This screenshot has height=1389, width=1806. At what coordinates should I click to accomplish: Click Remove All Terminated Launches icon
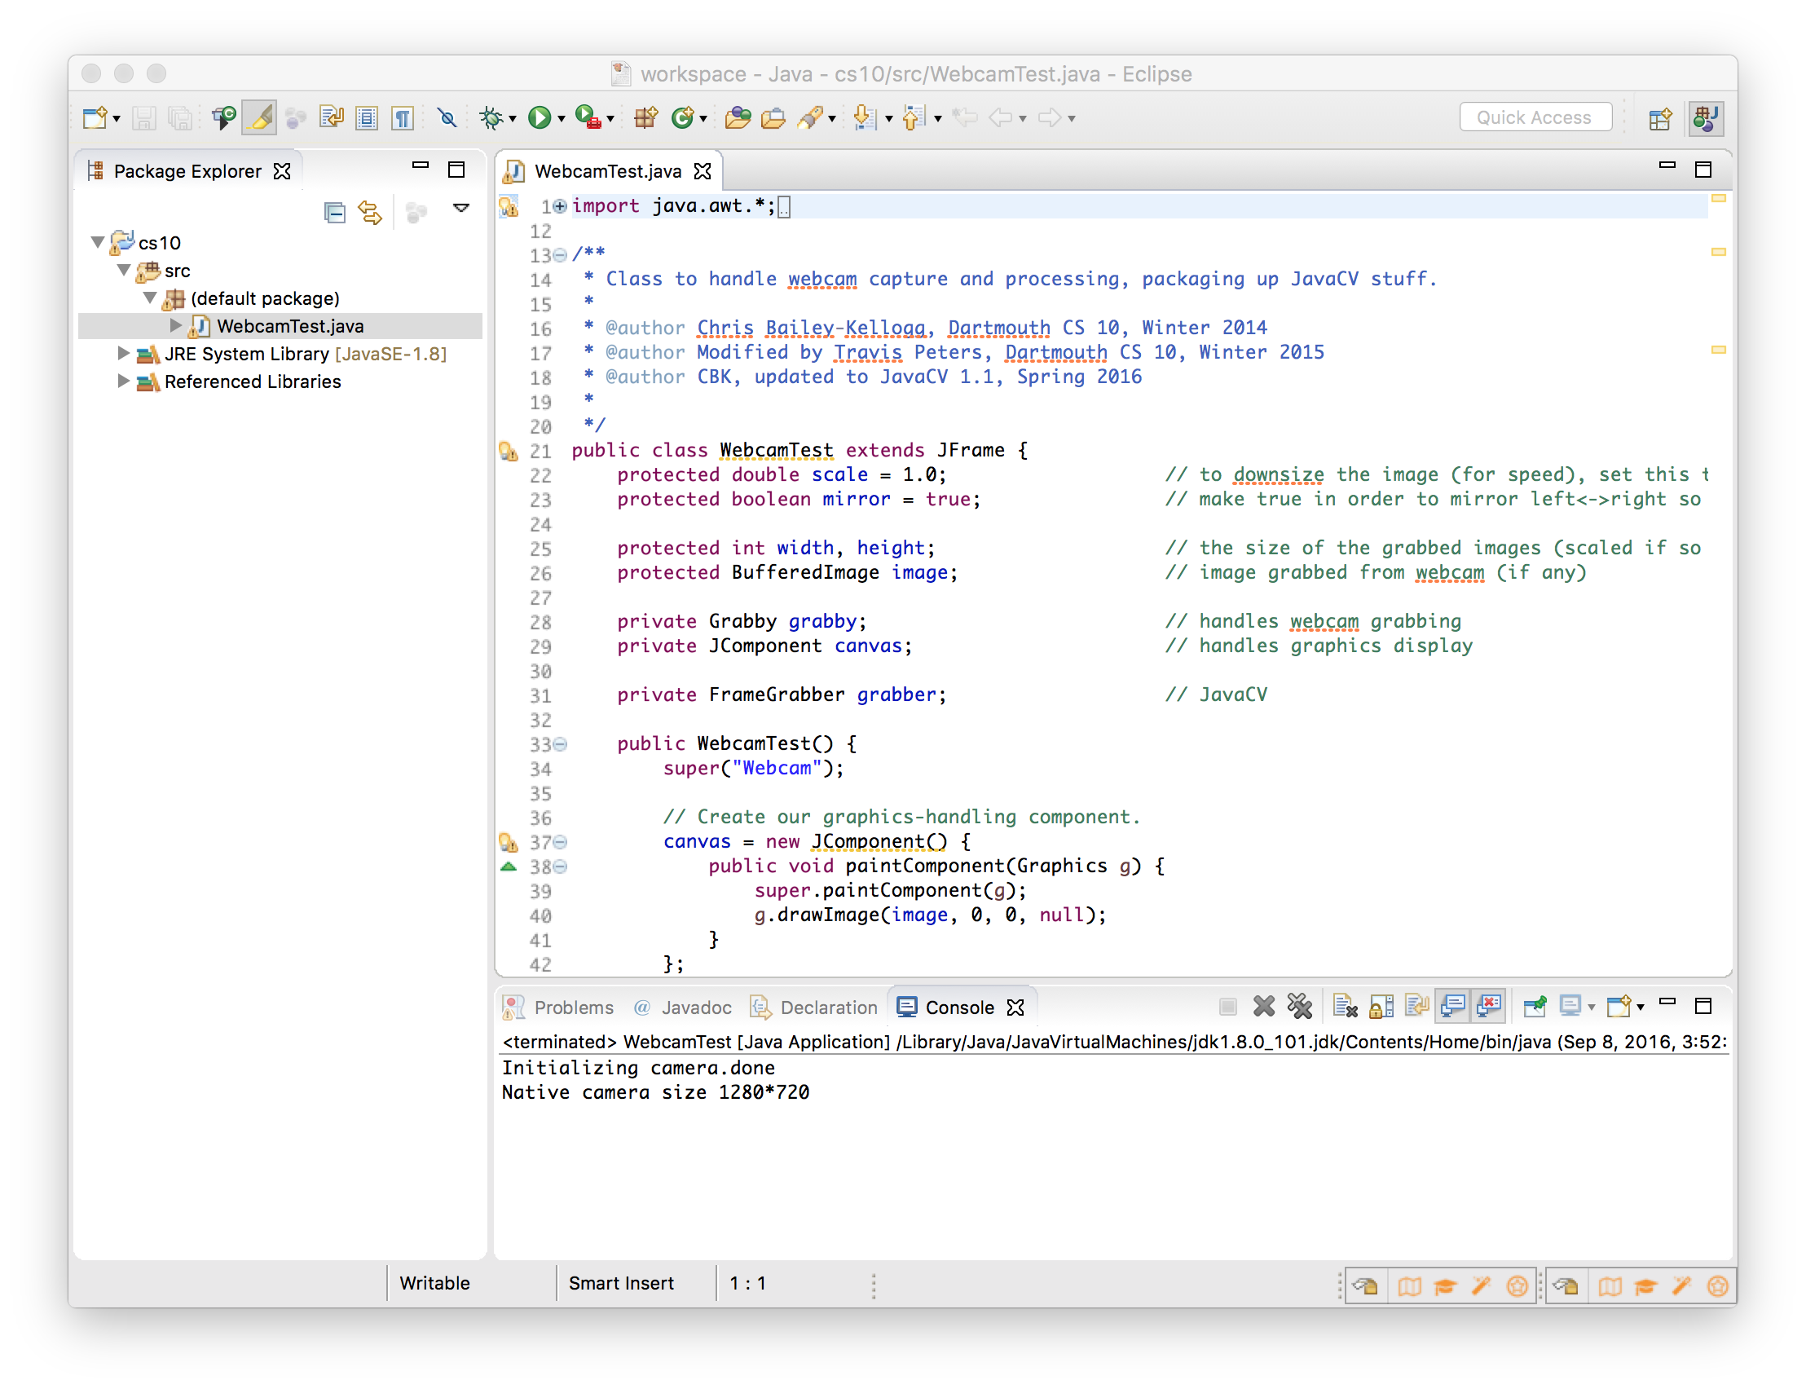[x=1299, y=1006]
